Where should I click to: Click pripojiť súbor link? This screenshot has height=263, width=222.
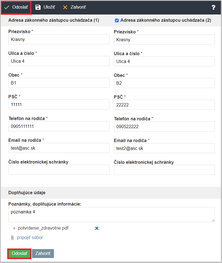[30, 237]
